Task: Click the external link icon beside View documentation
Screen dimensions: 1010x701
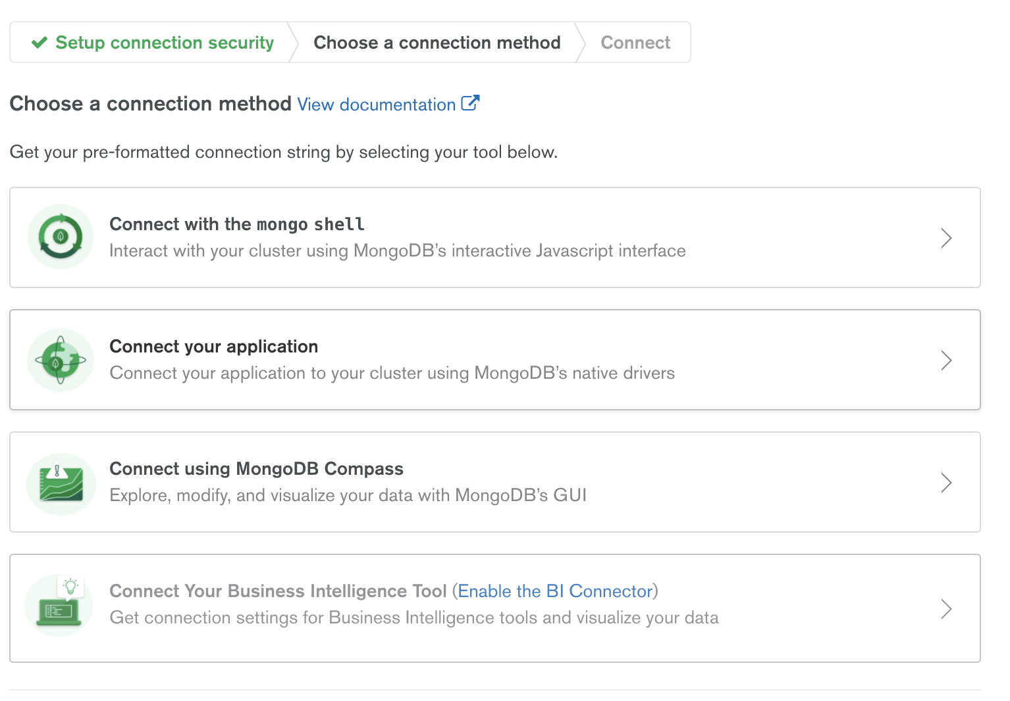Action: pos(470,103)
